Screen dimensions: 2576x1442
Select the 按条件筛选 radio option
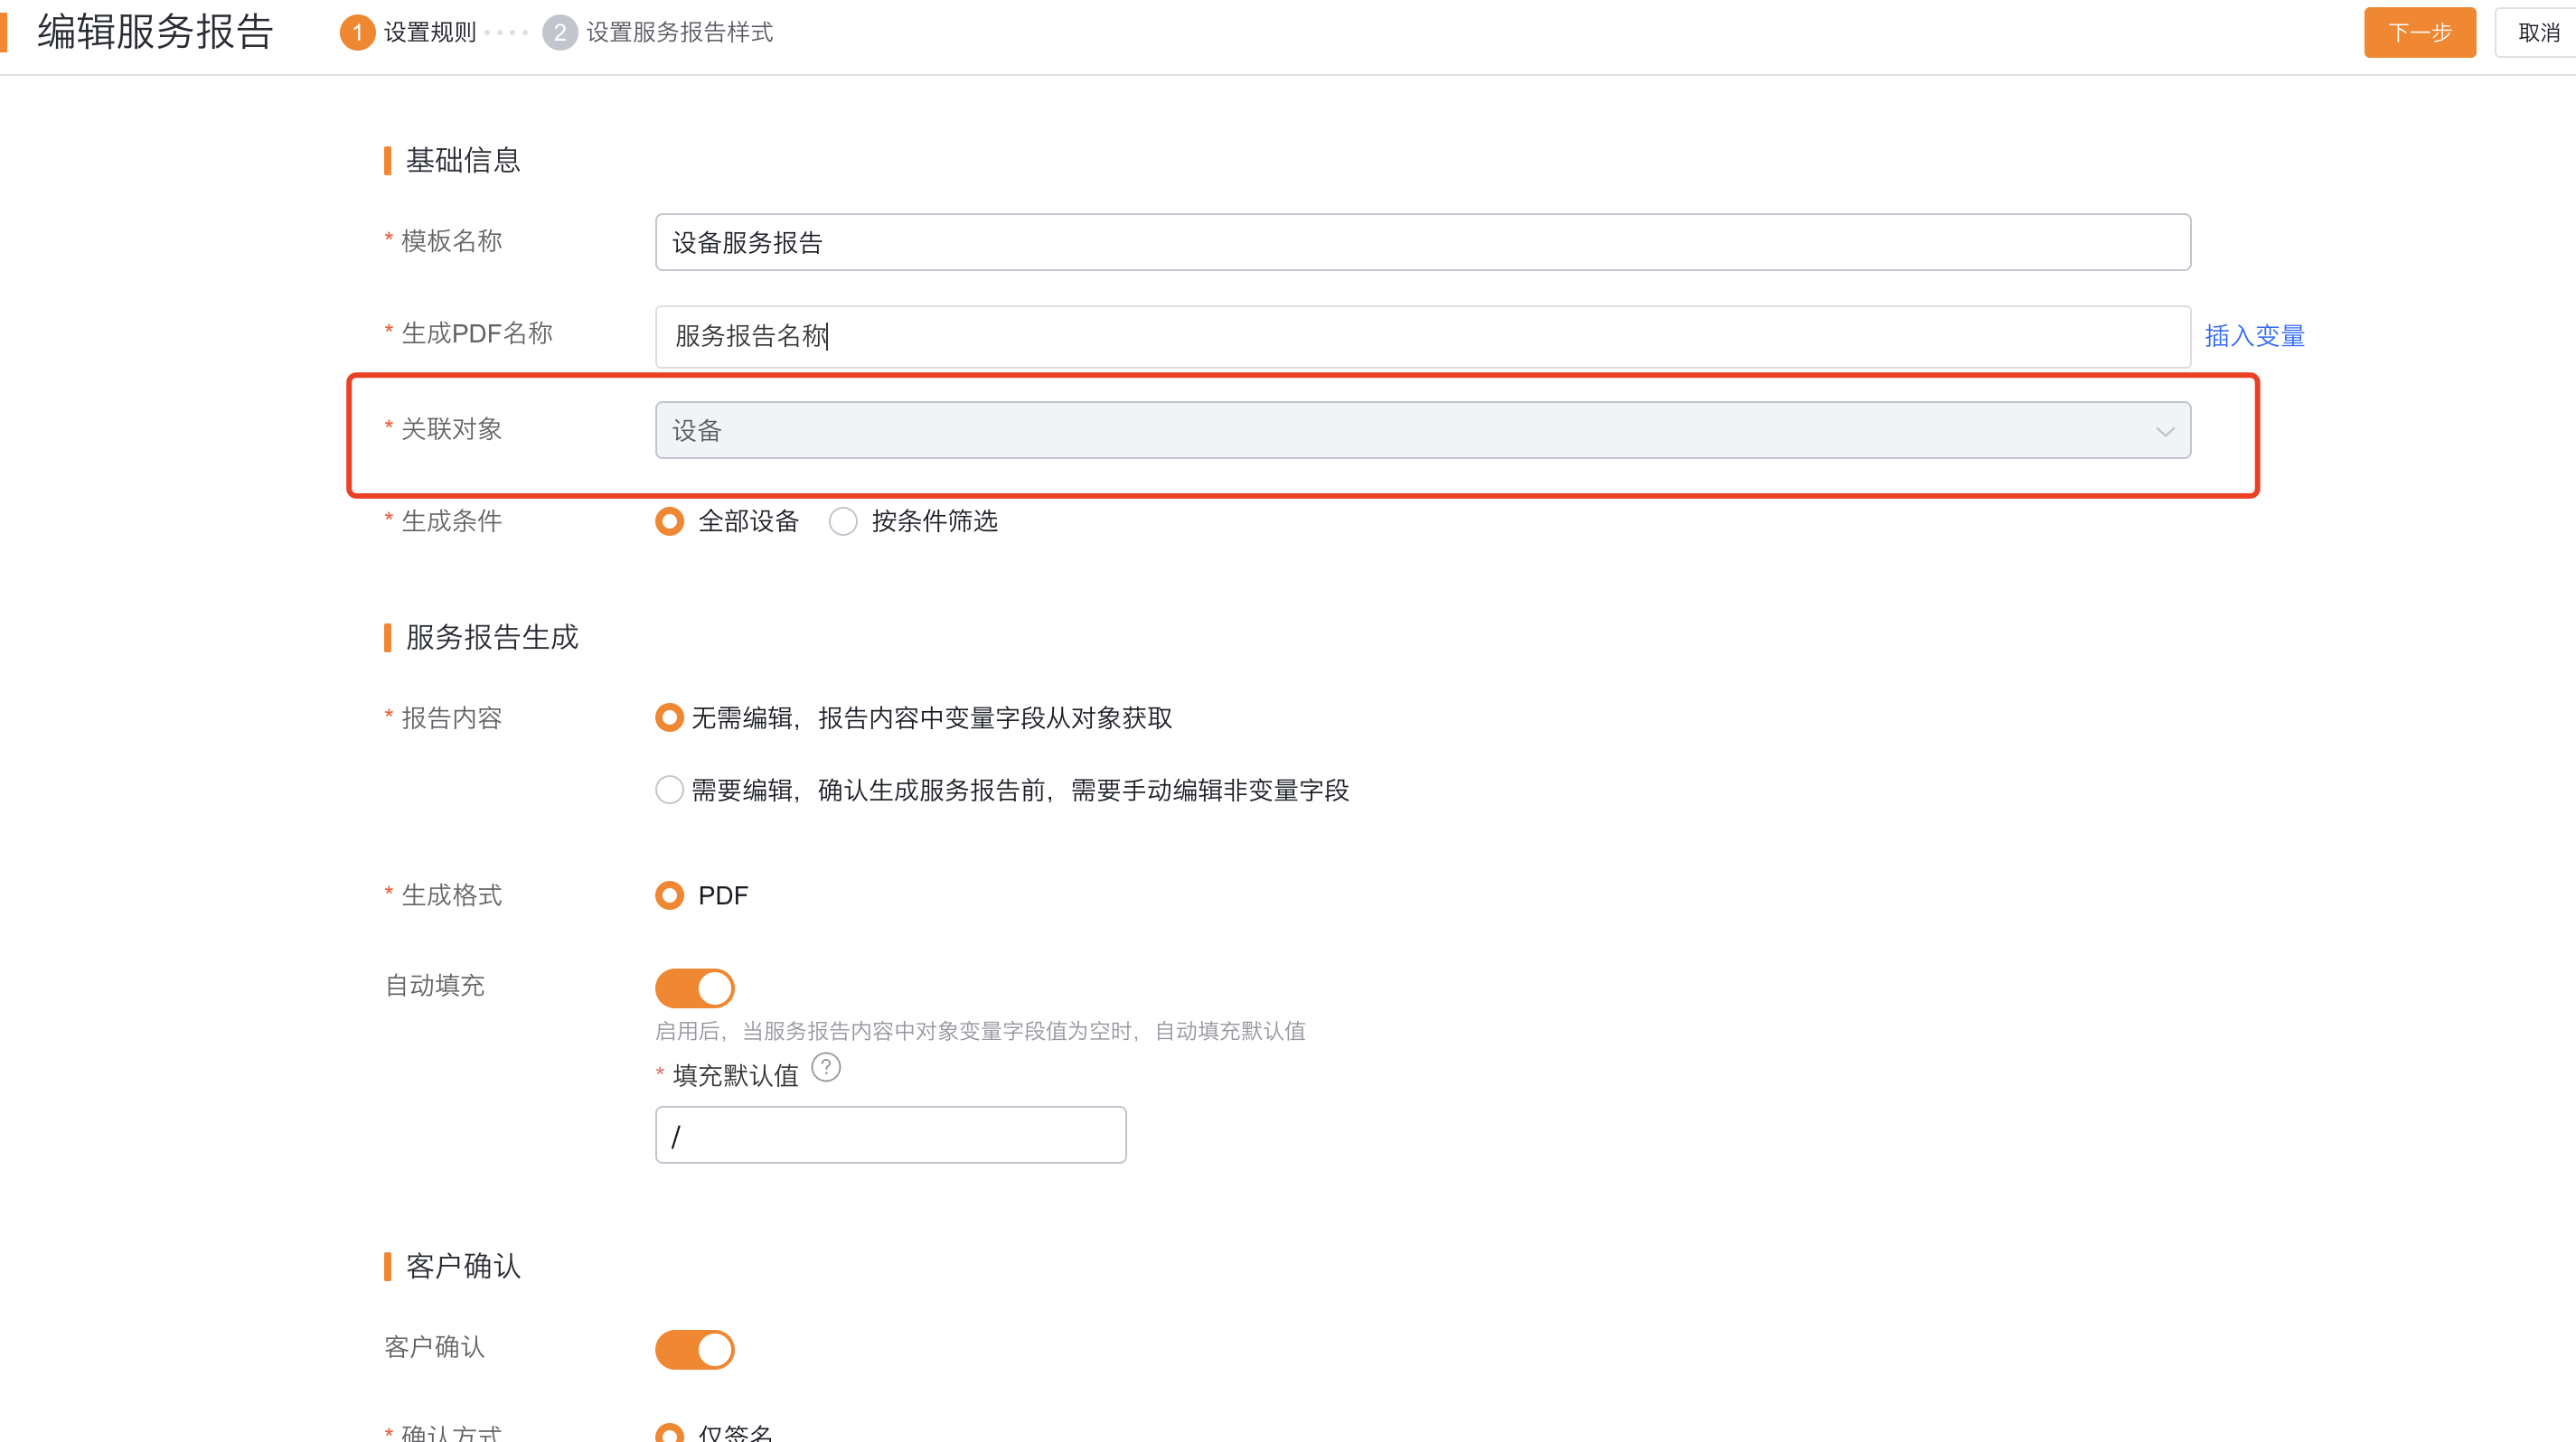click(843, 520)
